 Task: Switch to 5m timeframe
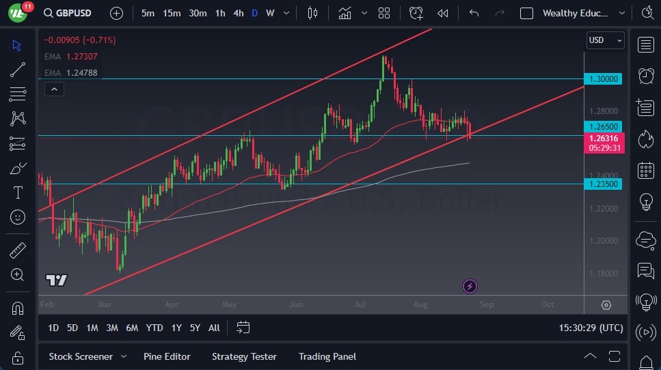pyautogui.click(x=148, y=14)
